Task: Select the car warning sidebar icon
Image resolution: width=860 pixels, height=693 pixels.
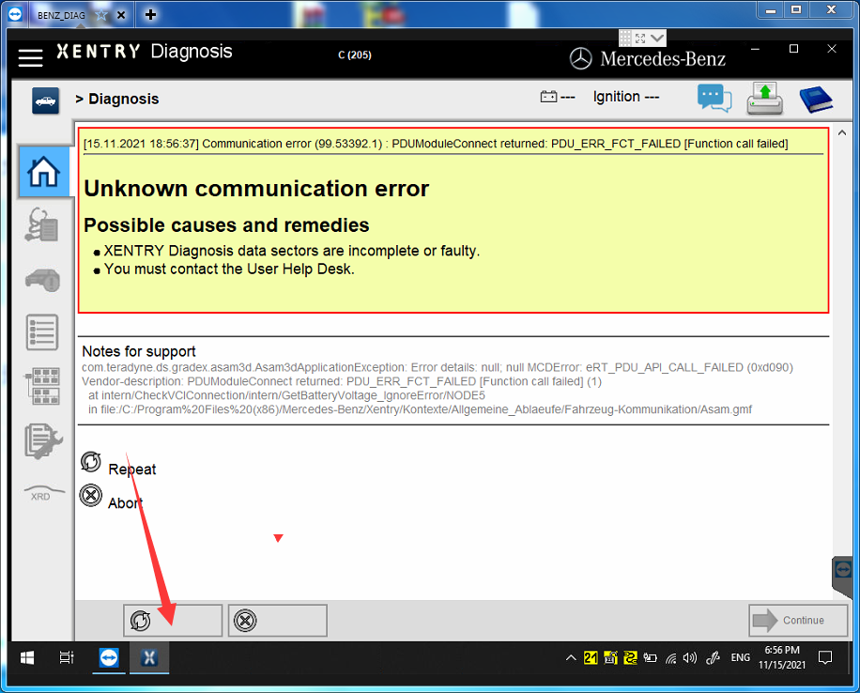Action: coord(42,280)
